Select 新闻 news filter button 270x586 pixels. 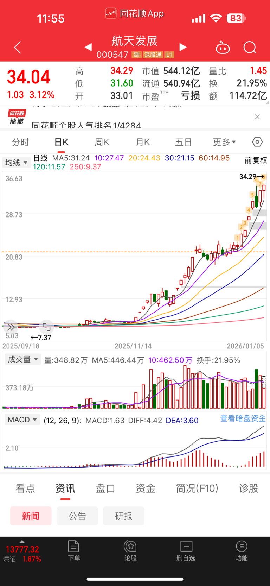click(x=31, y=516)
